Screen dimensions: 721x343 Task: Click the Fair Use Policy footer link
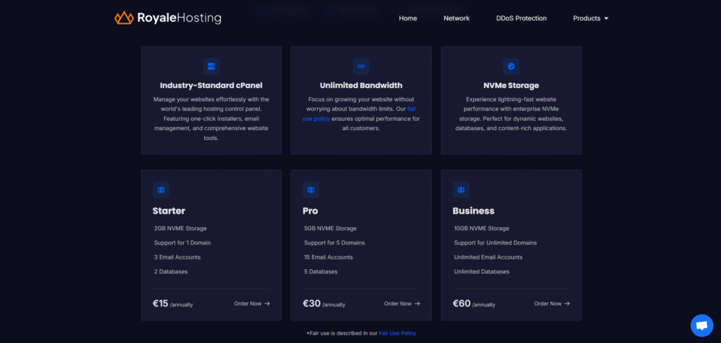(397, 333)
